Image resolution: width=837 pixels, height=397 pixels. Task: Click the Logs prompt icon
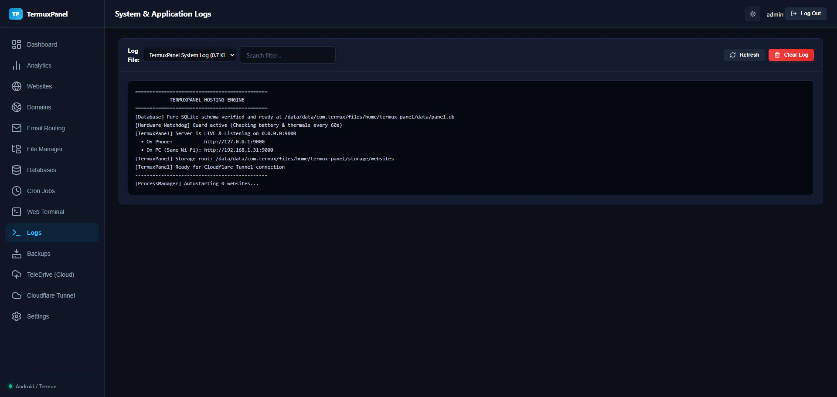coord(17,233)
